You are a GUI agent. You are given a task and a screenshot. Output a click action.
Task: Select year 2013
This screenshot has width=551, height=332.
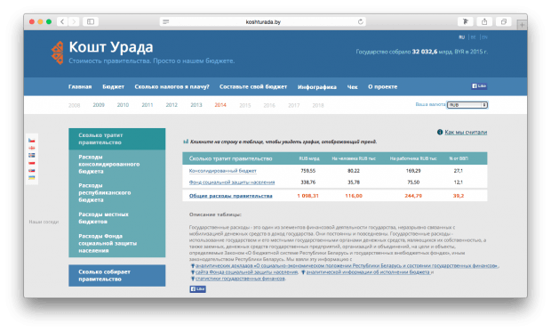(x=196, y=105)
